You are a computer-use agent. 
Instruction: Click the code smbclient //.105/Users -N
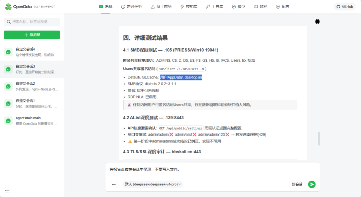point(182,69)
